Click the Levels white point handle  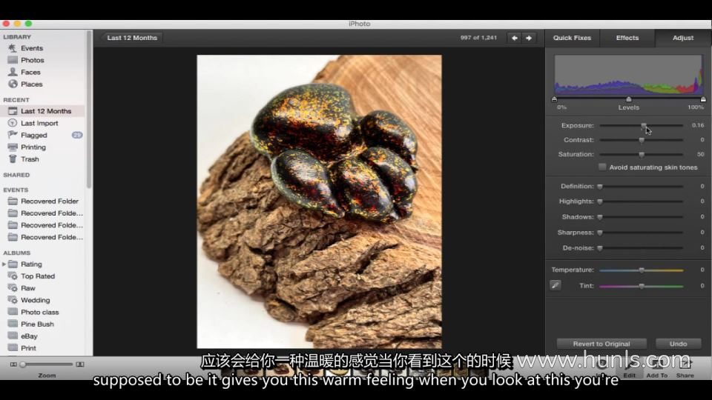click(x=703, y=99)
